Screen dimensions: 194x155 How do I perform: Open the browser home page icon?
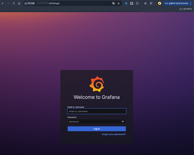coord(19,3)
